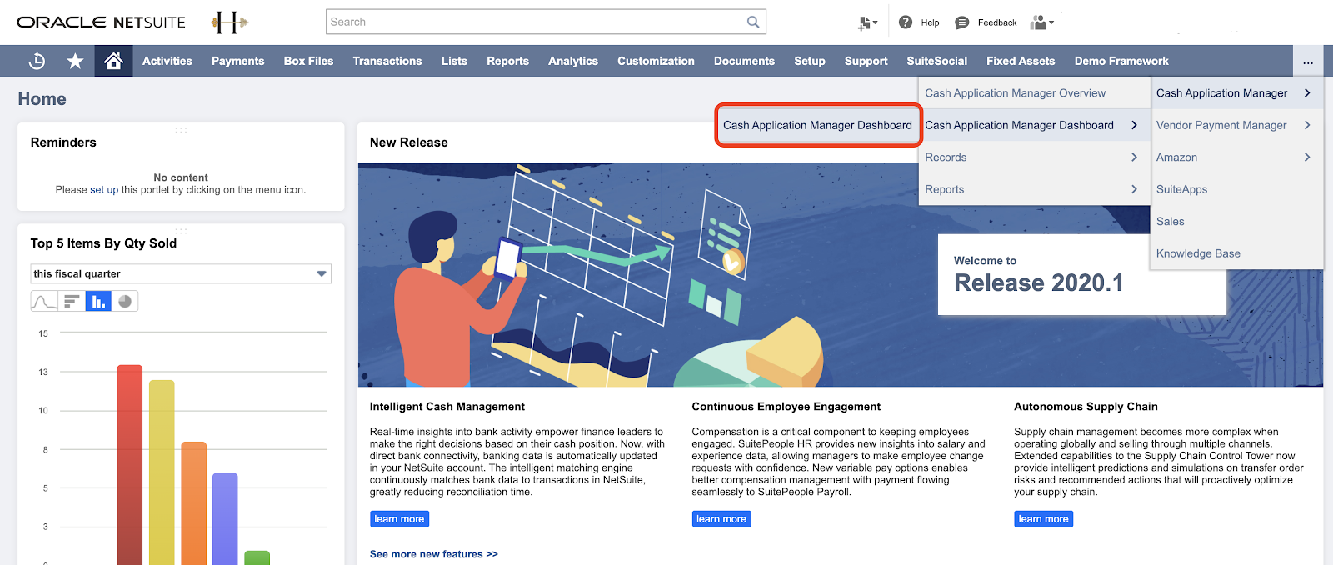Expand Cash Application Manager submenu arrow
The width and height of the screenshot is (1333, 565).
(x=1307, y=92)
